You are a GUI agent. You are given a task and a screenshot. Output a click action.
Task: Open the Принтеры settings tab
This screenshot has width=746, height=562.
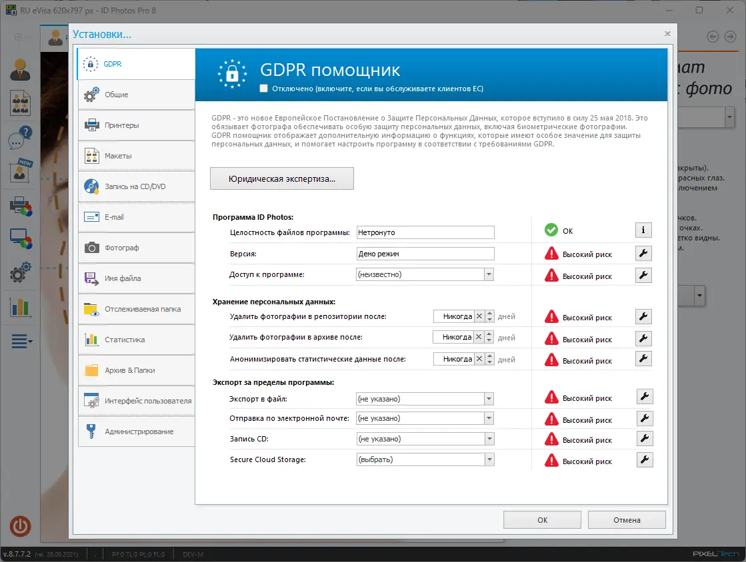[x=136, y=125]
